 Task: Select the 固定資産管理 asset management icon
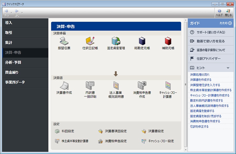click(x=116, y=42)
